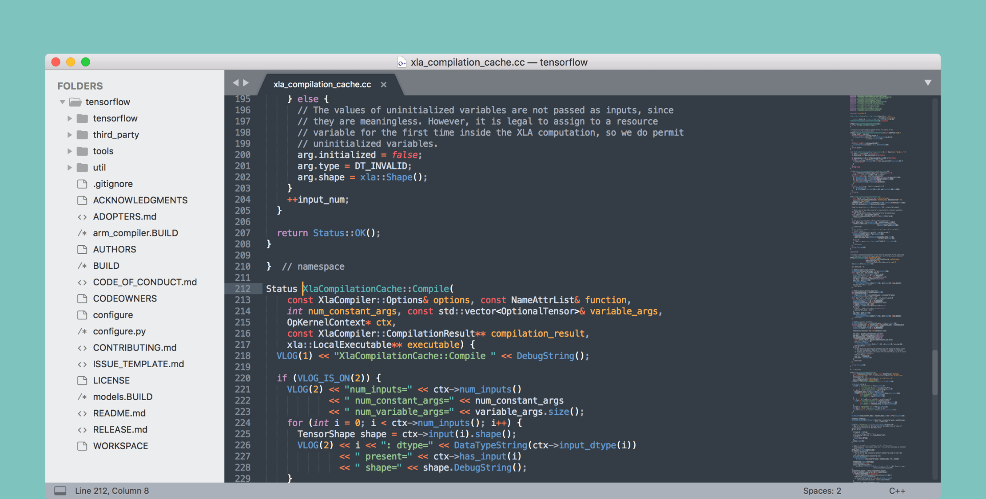Click the dropdown arrow in top-right corner
The image size is (986, 499).
pyautogui.click(x=927, y=83)
